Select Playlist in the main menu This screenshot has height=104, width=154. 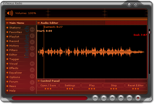click(14, 36)
